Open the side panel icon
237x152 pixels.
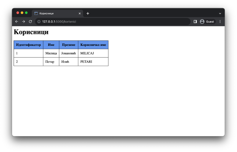tap(195, 21)
